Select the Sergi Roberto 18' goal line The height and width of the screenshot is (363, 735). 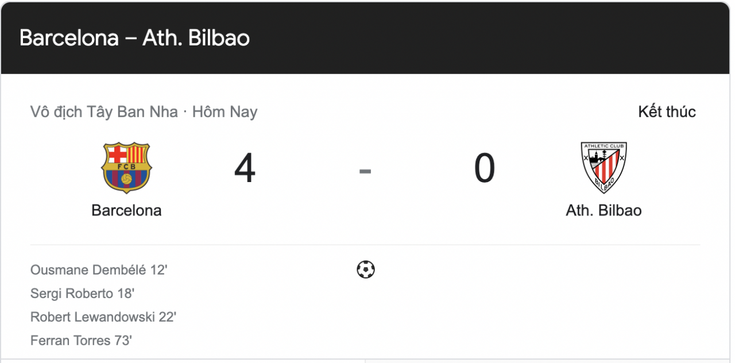[x=81, y=293]
